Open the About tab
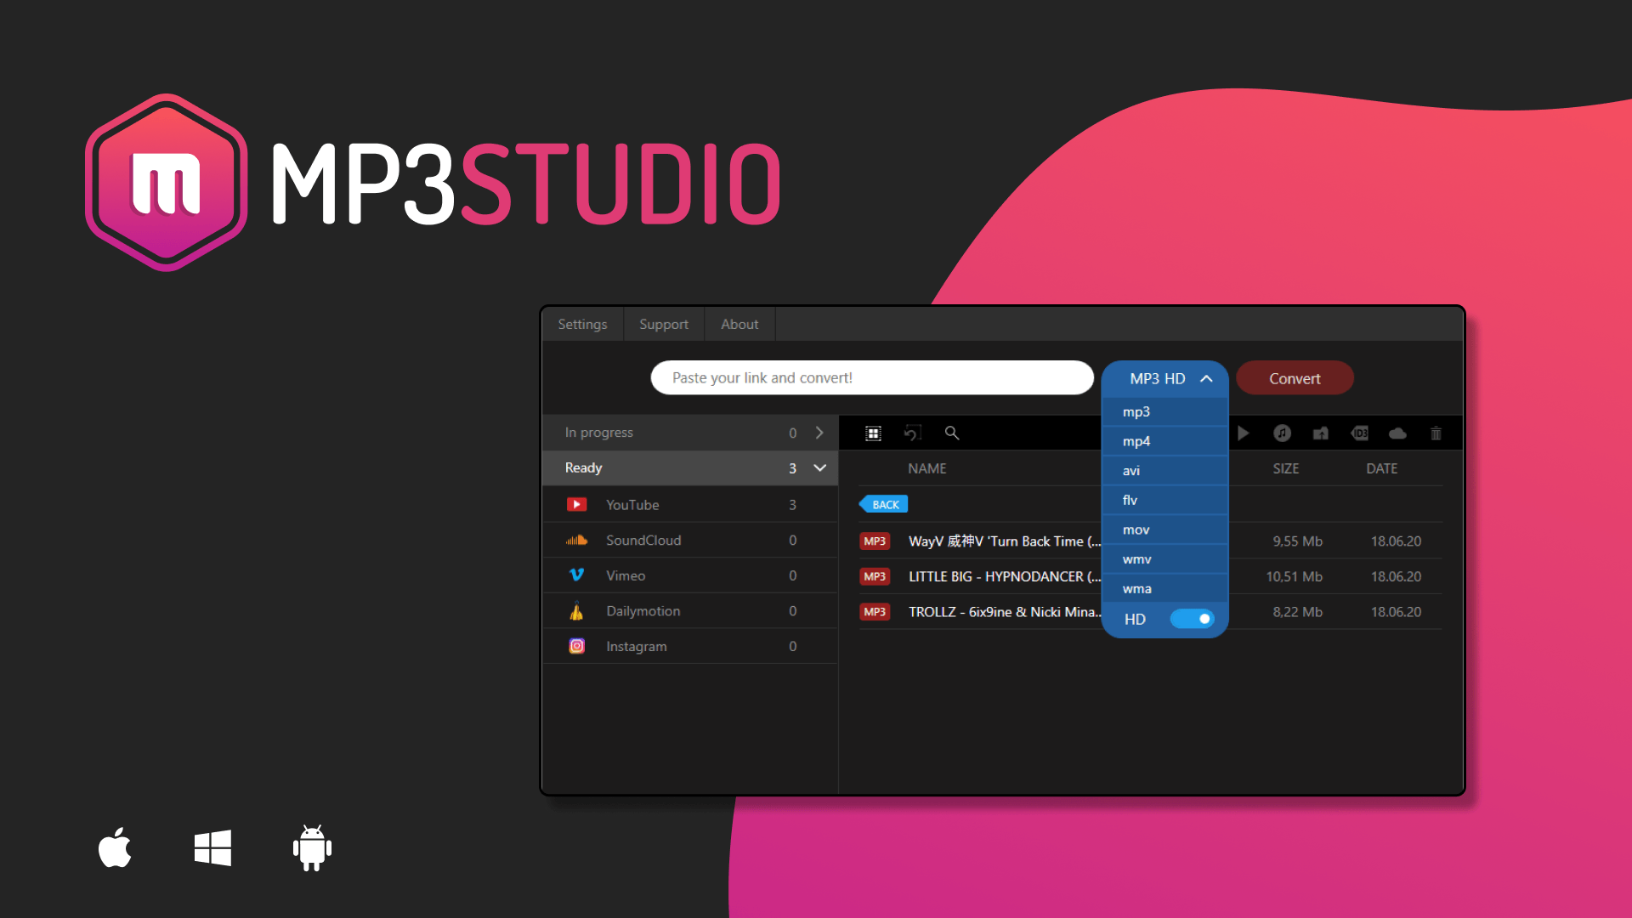Image resolution: width=1632 pixels, height=918 pixels. click(739, 325)
